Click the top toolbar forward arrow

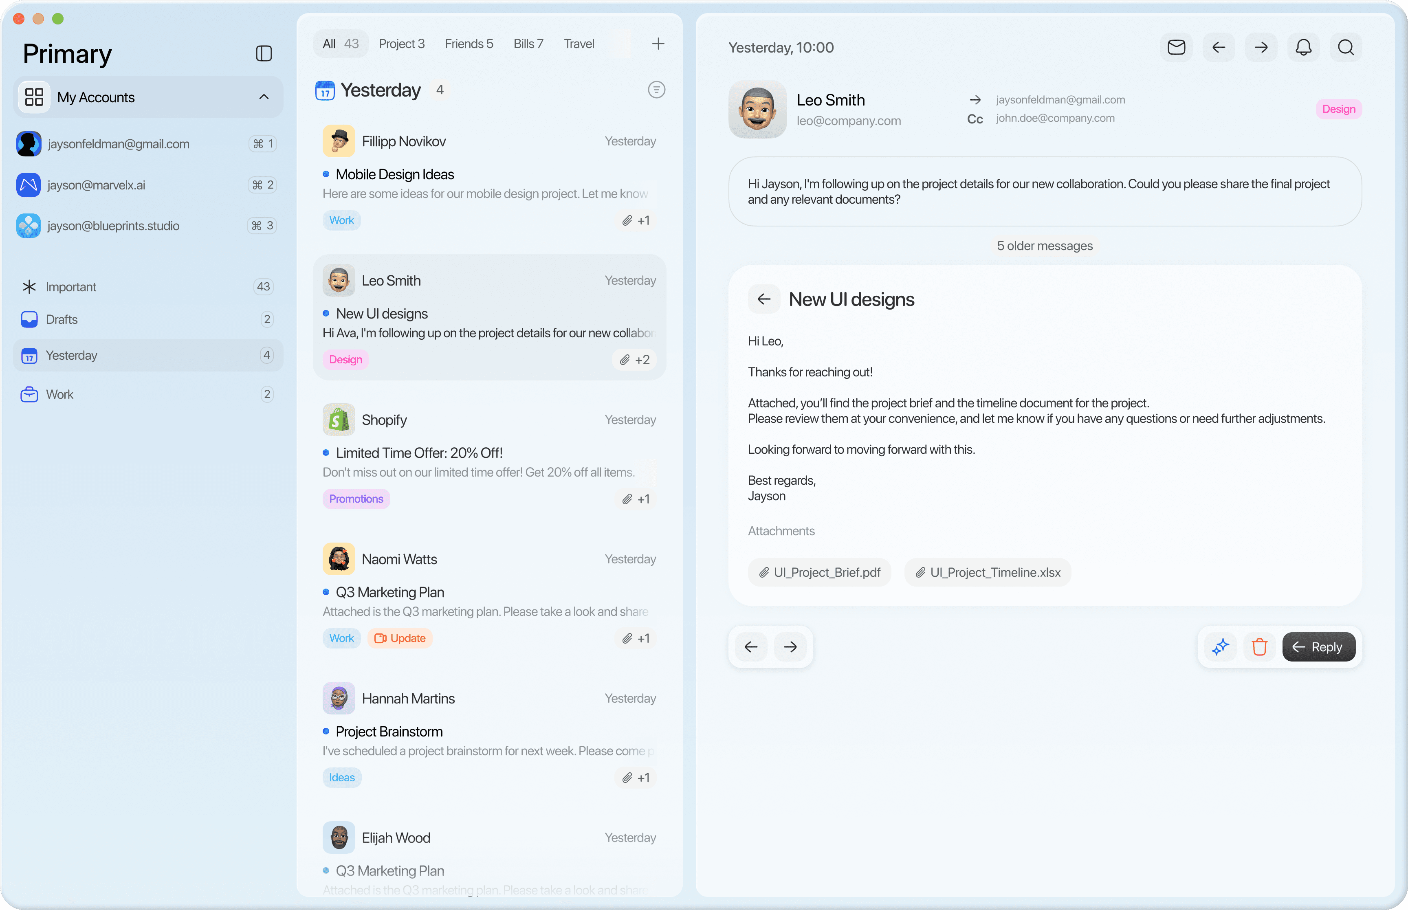[1260, 47]
